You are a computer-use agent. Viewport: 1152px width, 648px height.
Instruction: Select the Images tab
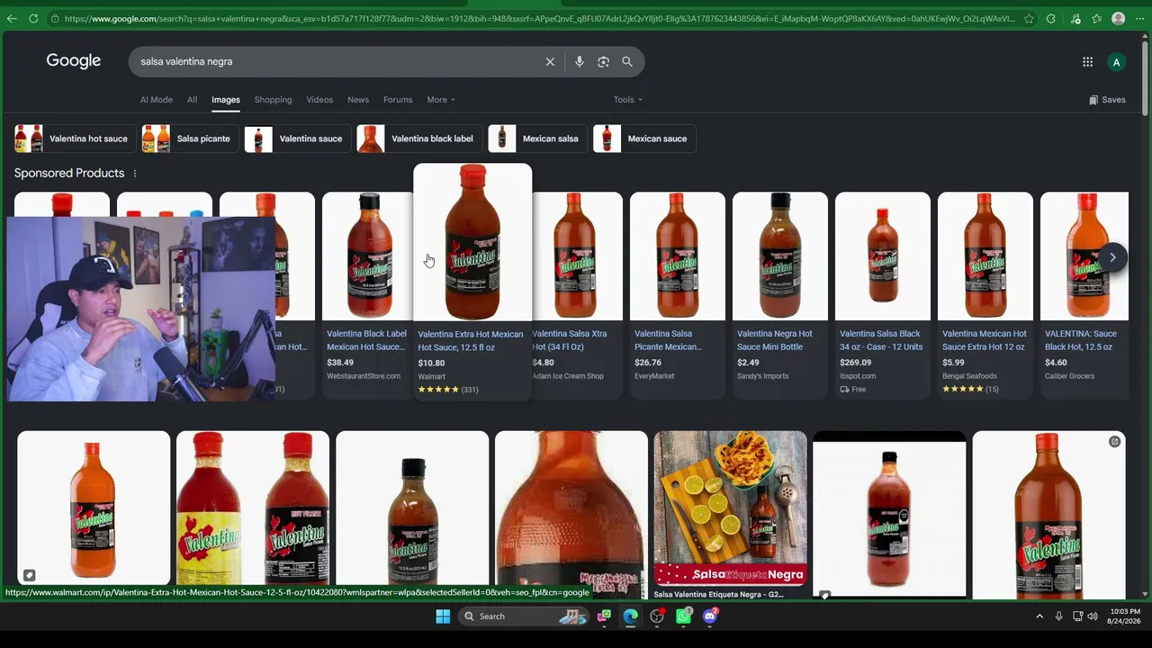[226, 100]
